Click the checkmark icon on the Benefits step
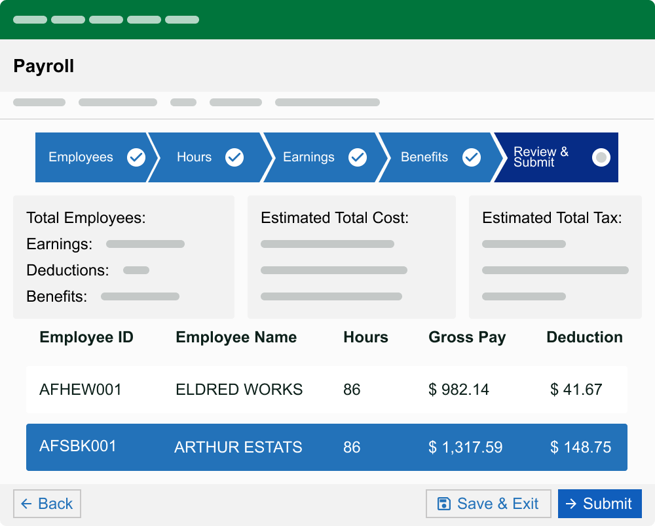Image resolution: width=655 pixels, height=526 pixels. [x=472, y=157]
